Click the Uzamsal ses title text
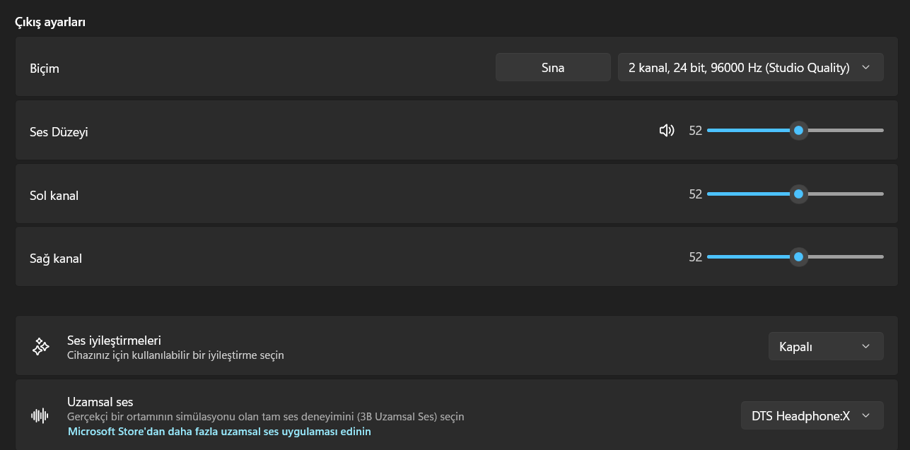This screenshot has width=910, height=450. click(x=100, y=402)
